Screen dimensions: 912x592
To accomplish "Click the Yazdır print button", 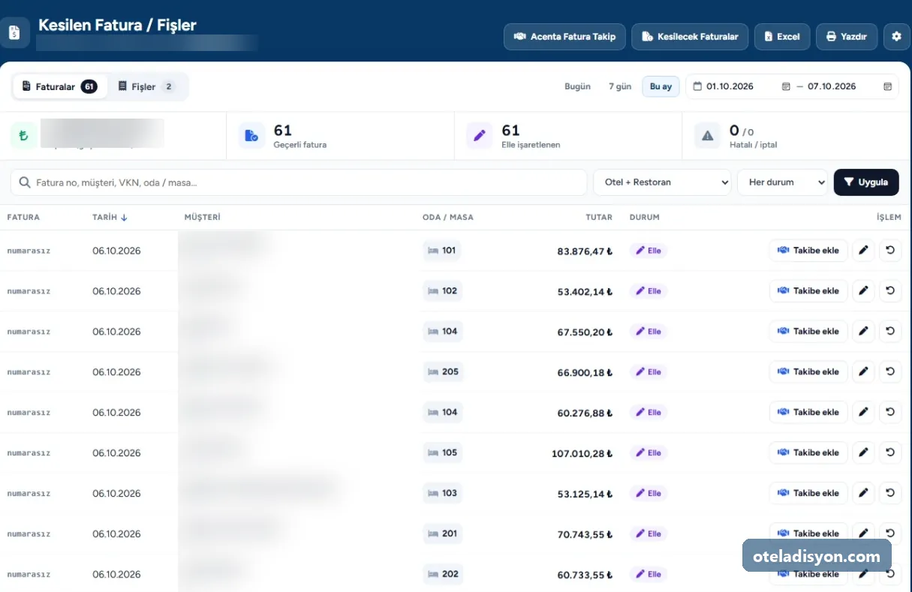I will (847, 37).
